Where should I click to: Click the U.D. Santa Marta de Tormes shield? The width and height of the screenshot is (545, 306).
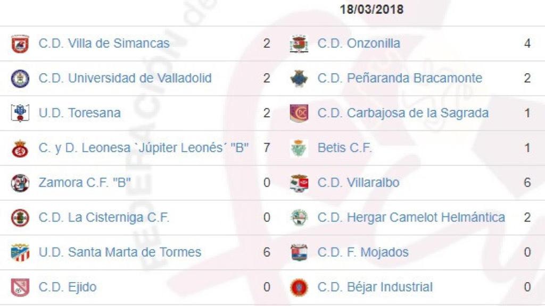[x=20, y=252]
